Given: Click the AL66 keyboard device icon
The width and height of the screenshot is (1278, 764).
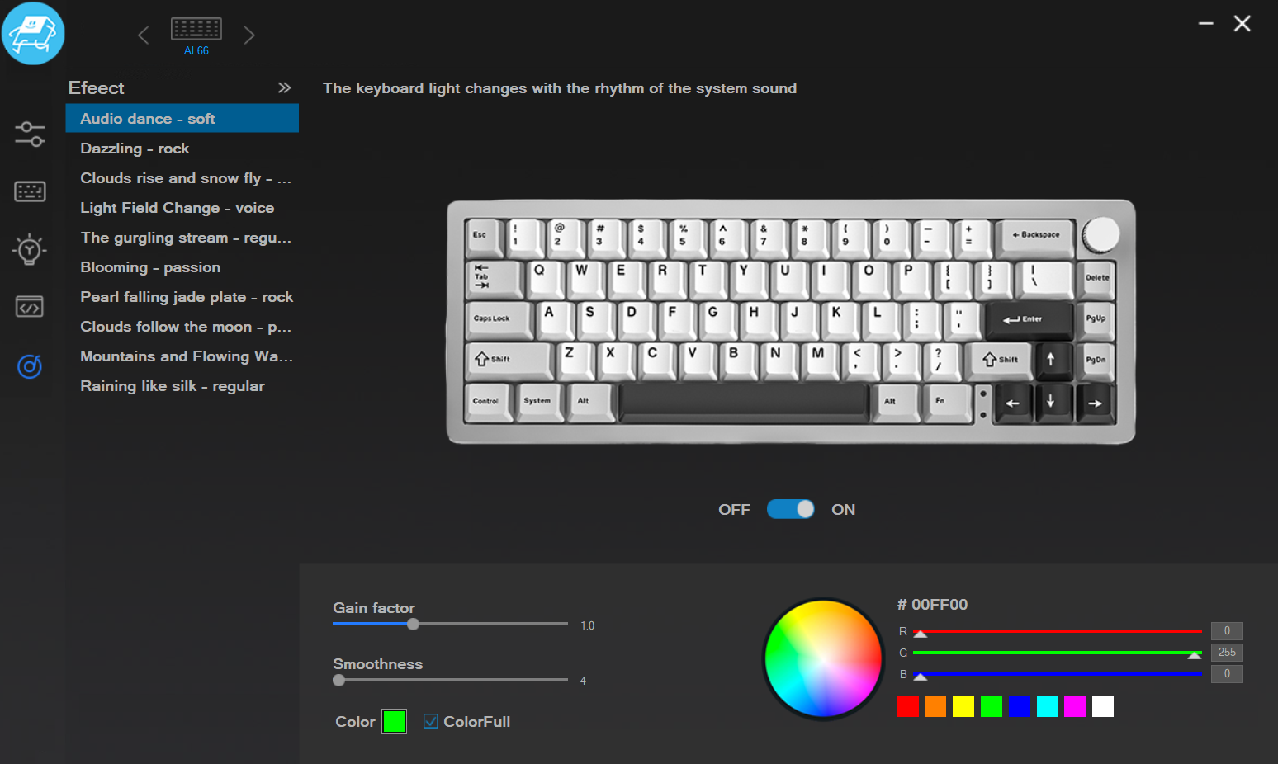Looking at the screenshot, I should pyautogui.click(x=196, y=29).
